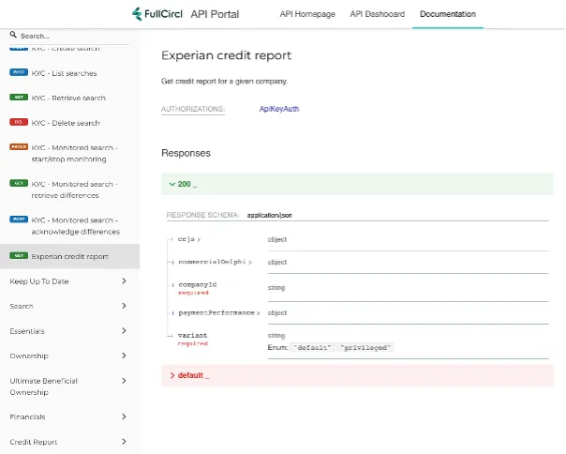Click the POST badge beside KYC - List searches
This screenshot has width=566, height=454.
(x=19, y=72)
